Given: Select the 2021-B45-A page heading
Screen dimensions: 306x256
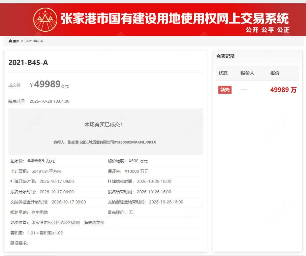Looking at the screenshot, I should 28,63.
